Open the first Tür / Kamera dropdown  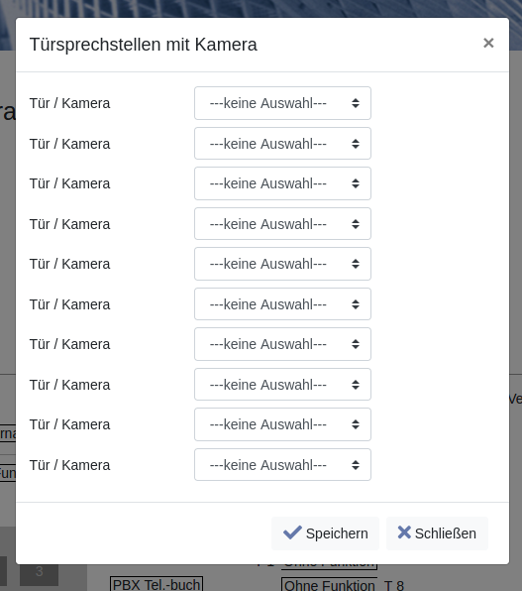(282, 103)
